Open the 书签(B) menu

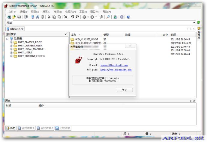(x=58, y=12)
